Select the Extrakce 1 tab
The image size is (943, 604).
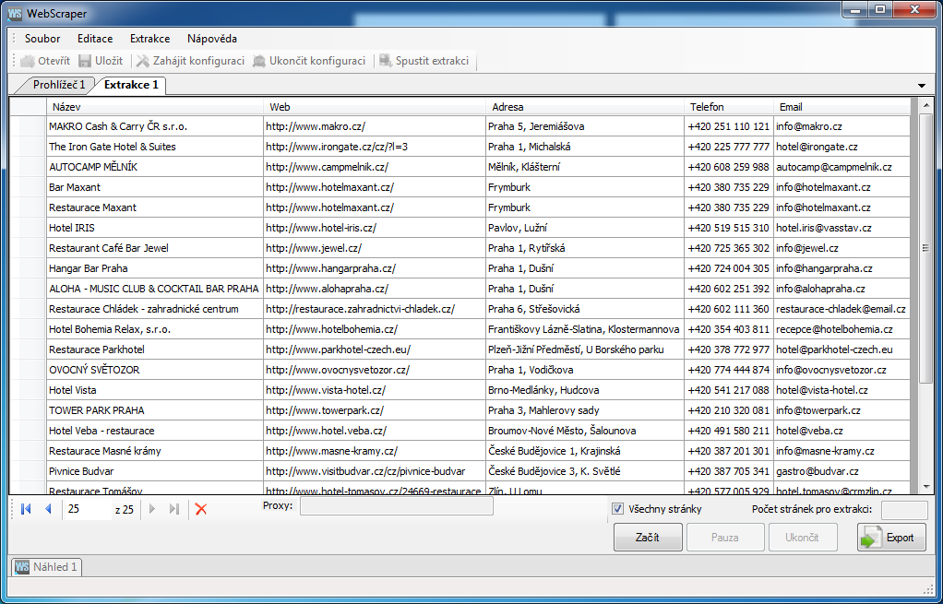(131, 85)
